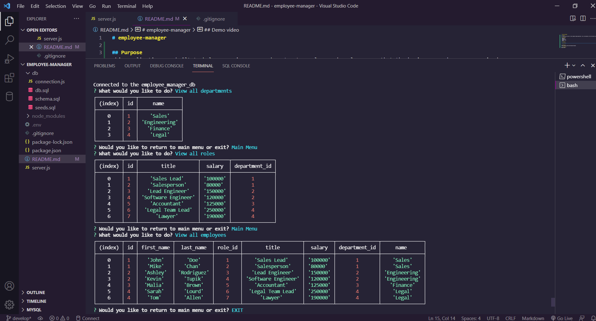596x321 pixels.
Task: Open editor more actions ellipsis
Action: 592,18
